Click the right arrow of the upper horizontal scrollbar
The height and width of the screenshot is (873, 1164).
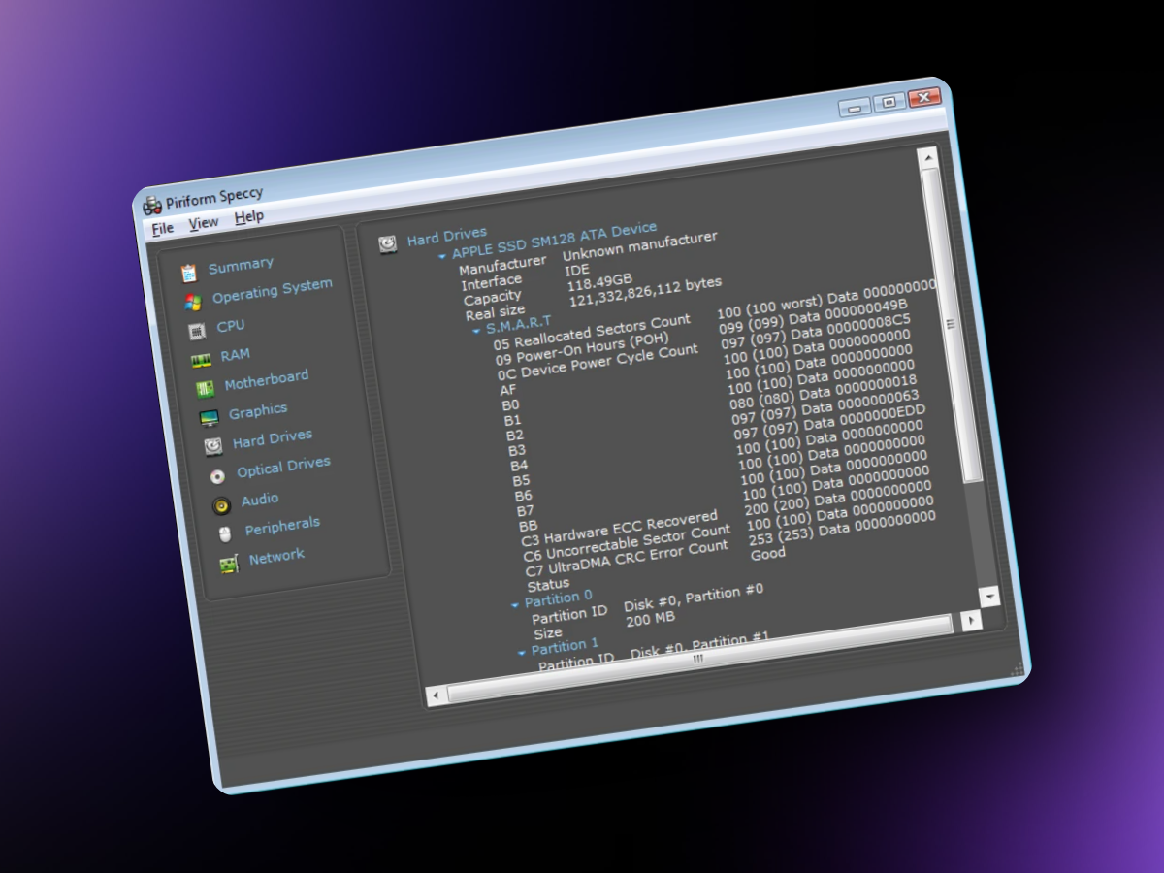[x=969, y=619]
